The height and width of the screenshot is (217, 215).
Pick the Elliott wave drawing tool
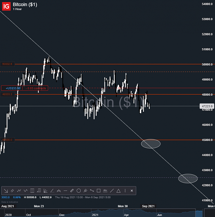[19, 191]
